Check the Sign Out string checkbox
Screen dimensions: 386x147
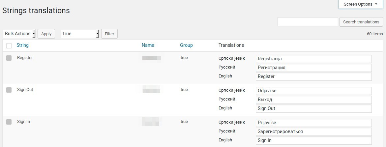(9, 90)
